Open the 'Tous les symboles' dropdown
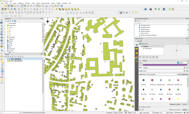 [162, 75]
